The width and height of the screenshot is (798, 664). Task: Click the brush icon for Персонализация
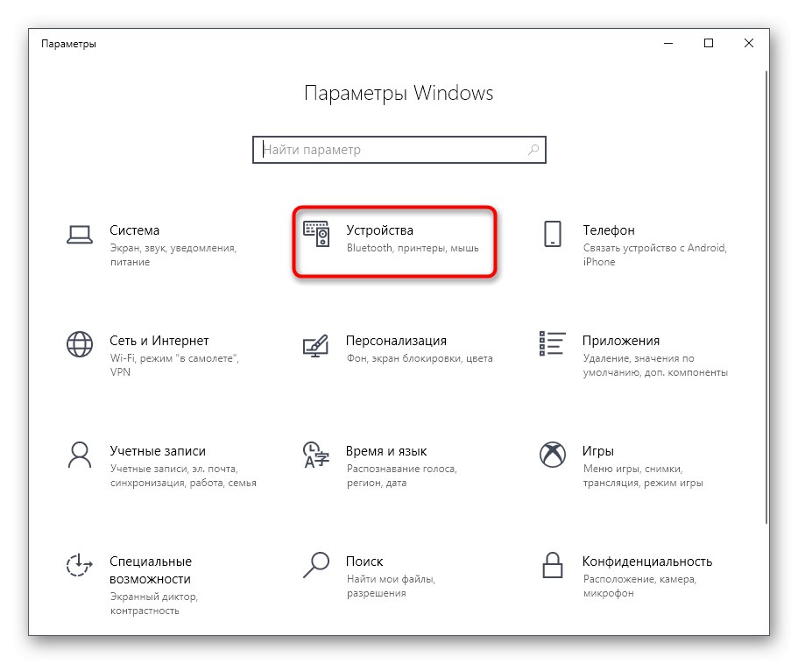click(x=315, y=345)
